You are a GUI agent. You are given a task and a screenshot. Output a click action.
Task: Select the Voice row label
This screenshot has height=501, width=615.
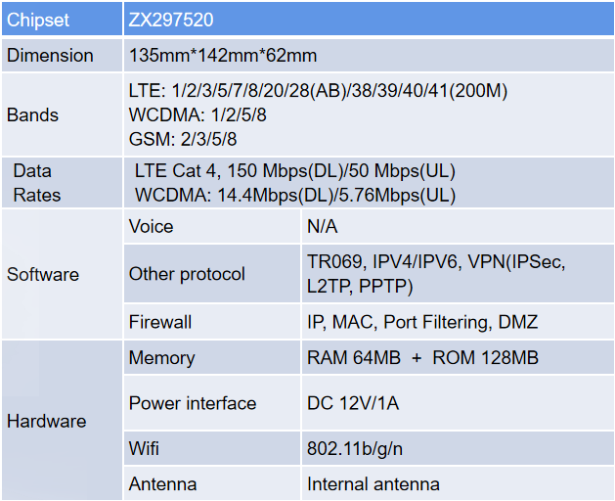click(x=151, y=227)
